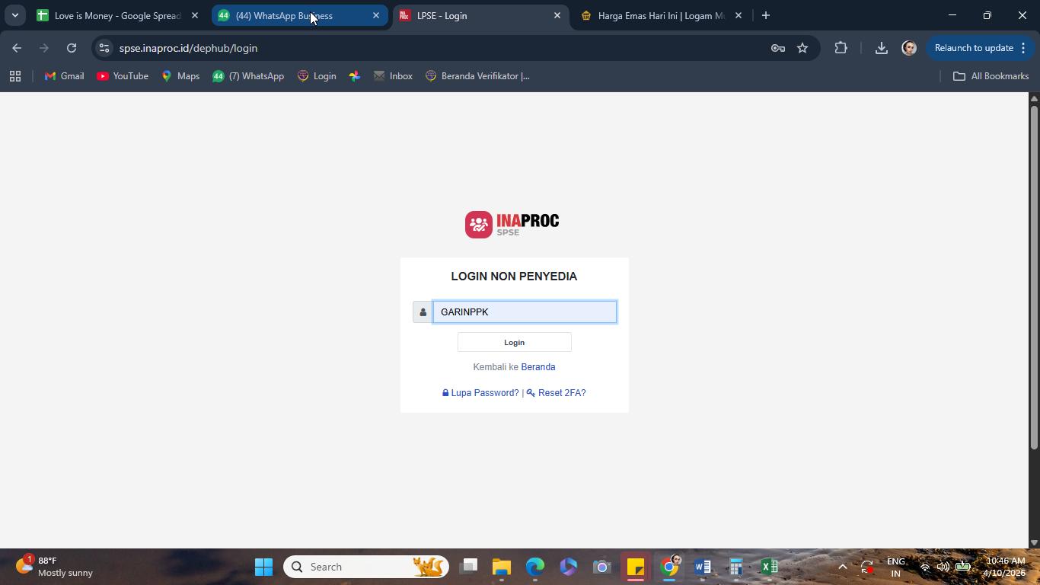Open the Inbox bookmark
Image resolution: width=1040 pixels, height=585 pixels.
(393, 76)
